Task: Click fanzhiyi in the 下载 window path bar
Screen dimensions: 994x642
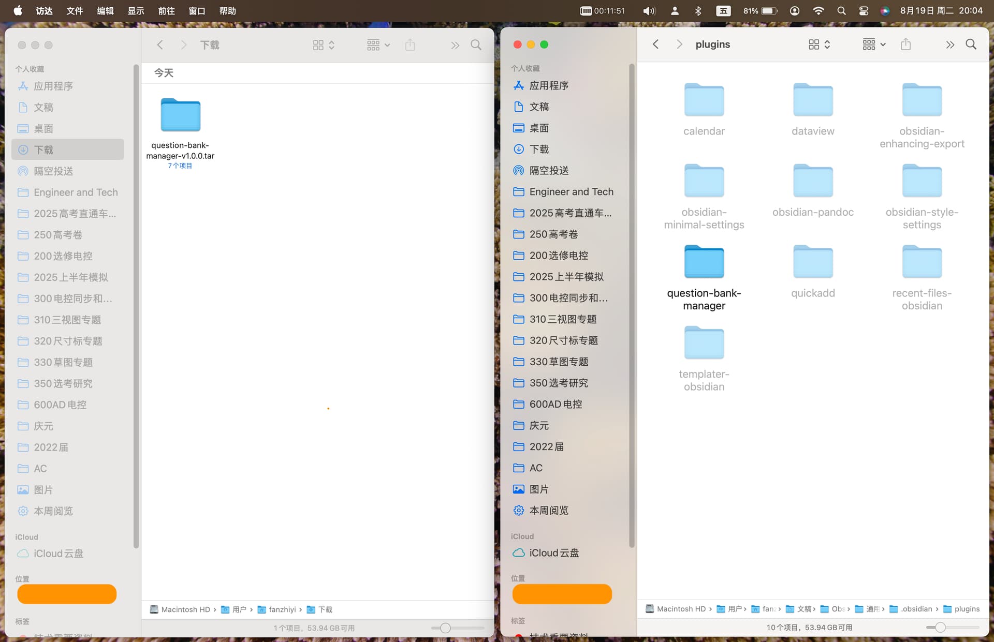Action: tap(282, 609)
